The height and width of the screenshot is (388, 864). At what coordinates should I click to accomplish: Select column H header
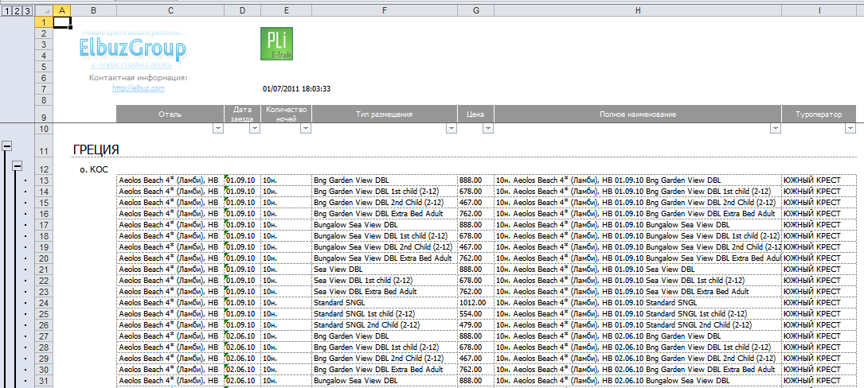[638, 11]
